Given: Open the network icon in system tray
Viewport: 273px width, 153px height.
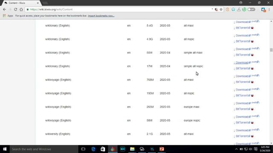Looking at the screenshot, I should pos(246,149).
